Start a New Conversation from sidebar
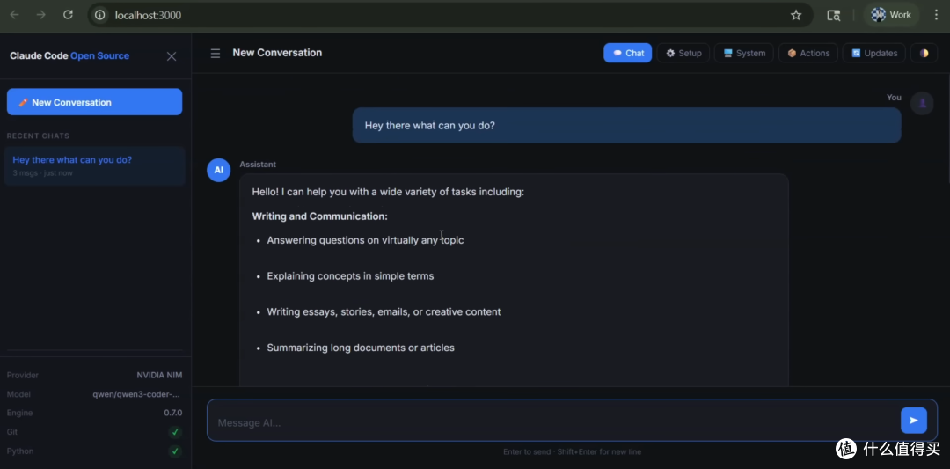Viewport: 950px width, 469px height. pyautogui.click(x=94, y=102)
